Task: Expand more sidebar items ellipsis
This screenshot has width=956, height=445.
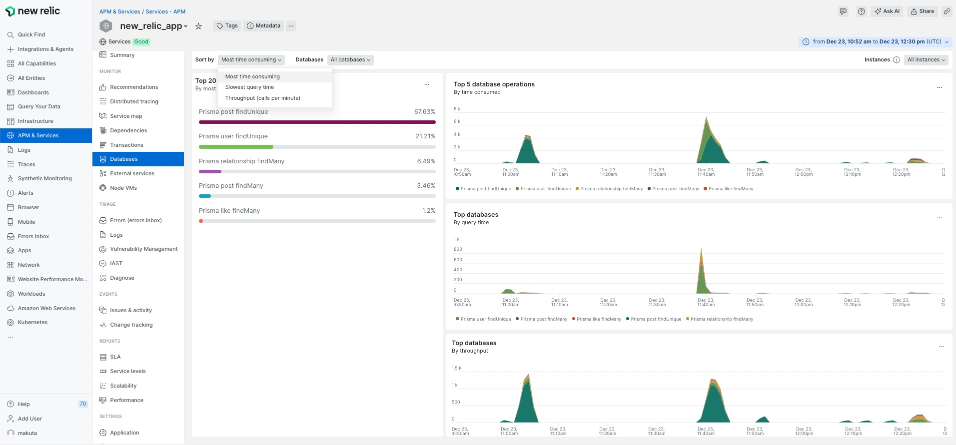Action: 10,337
